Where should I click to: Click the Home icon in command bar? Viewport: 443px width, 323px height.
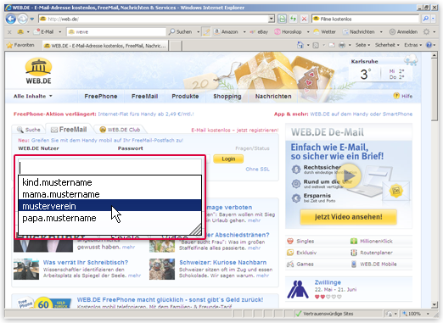click(300, 45)
